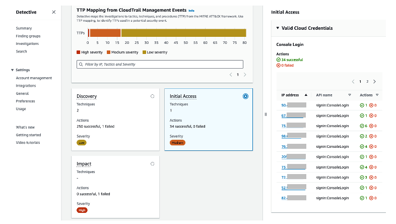Go to next page of tactic cards
Viewport: 396px width, 224px height.
[x=245, y=75]
